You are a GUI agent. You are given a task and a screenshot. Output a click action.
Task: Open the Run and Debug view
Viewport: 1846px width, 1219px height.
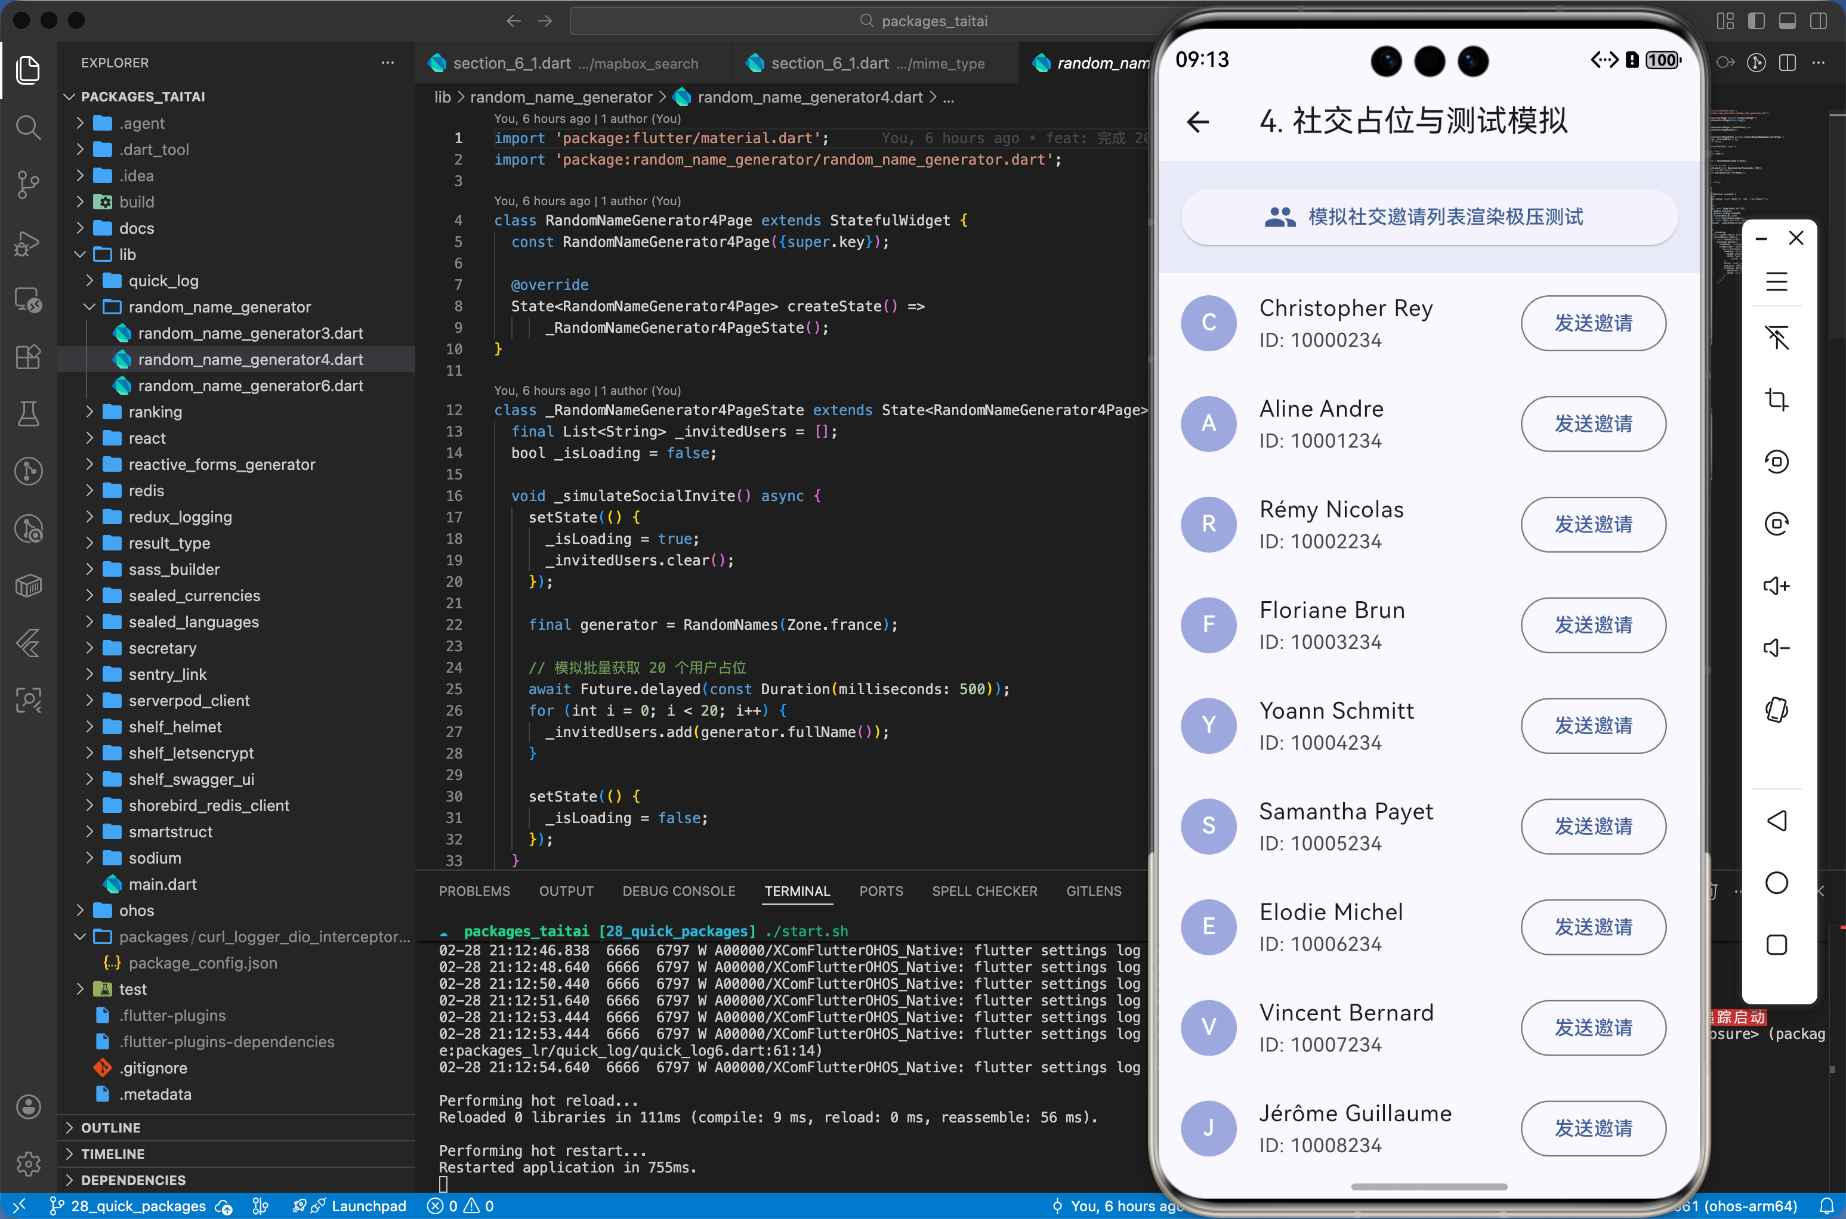pyautogui.click(x=28, y=243)
